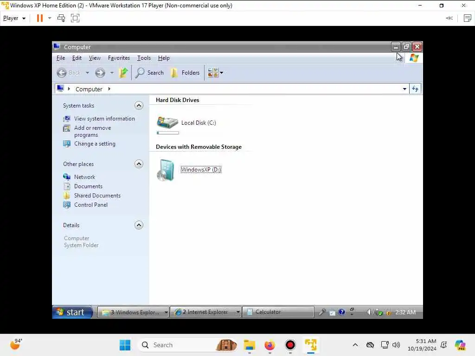This screenshot has width=475, height=356.
Task: Click the XP taskbar clock 2:32 AM
Action: (405, 312)
